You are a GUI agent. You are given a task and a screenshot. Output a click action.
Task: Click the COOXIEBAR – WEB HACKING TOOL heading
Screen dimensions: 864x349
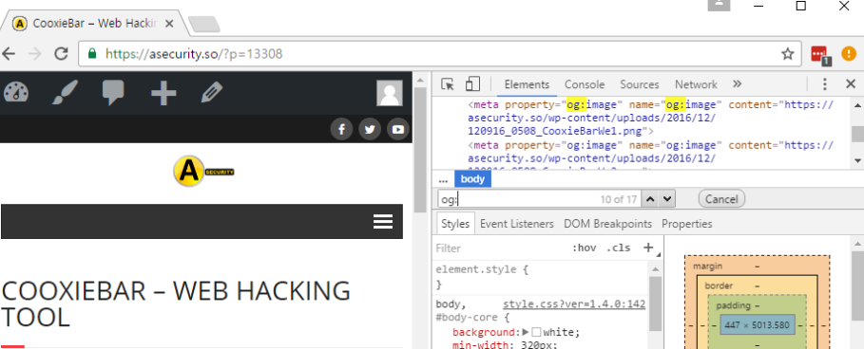tap(176, 303)
